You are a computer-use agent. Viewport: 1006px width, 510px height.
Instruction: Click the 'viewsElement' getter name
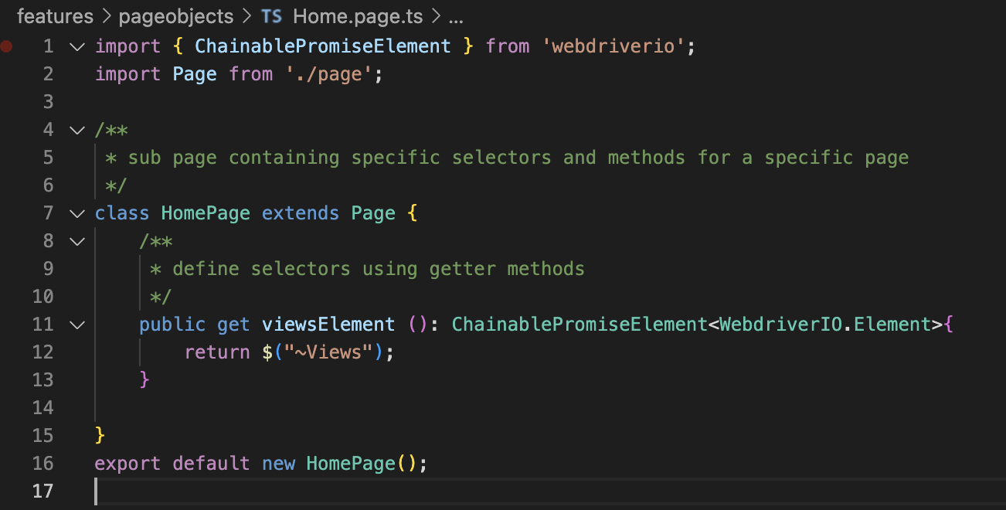click(328, 325)
